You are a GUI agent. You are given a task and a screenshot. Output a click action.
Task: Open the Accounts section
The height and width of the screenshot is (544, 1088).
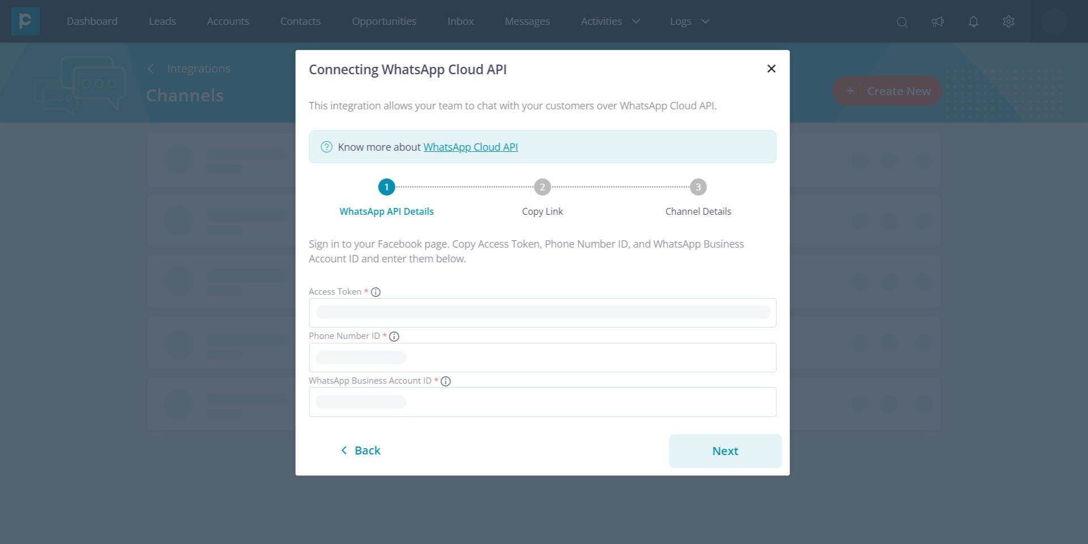(228, 22)
